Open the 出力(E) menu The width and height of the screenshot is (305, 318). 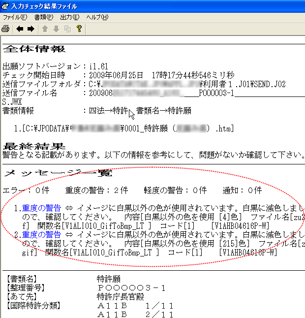[x=70, y=17]
